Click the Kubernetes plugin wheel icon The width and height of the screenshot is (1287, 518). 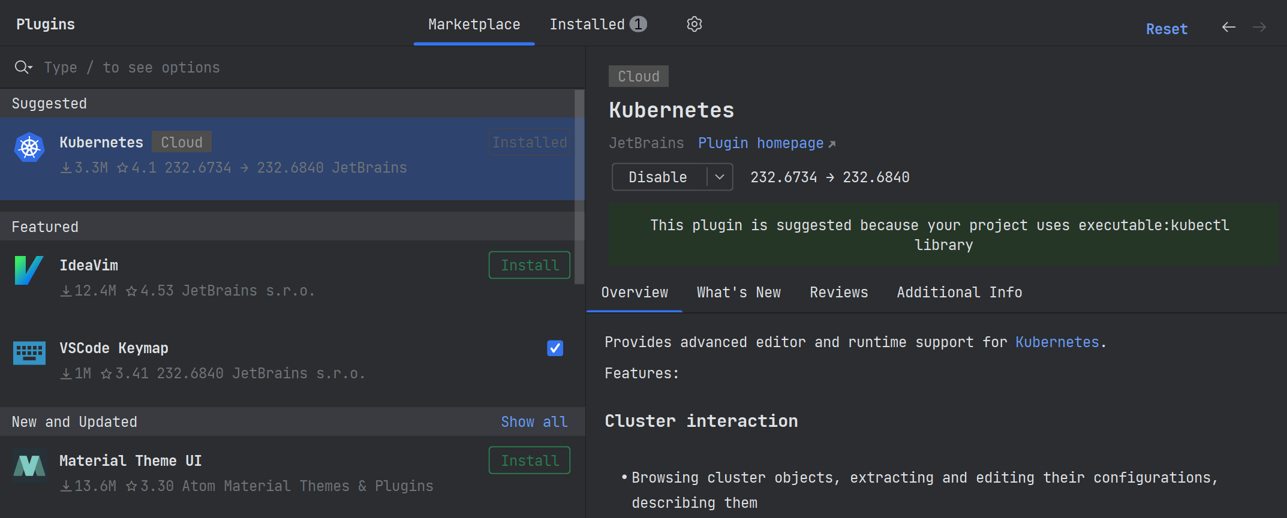(x=29, y=147)
